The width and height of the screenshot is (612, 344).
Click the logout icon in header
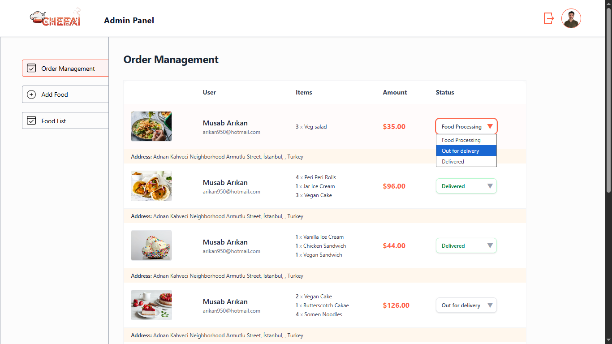[548, 18]
